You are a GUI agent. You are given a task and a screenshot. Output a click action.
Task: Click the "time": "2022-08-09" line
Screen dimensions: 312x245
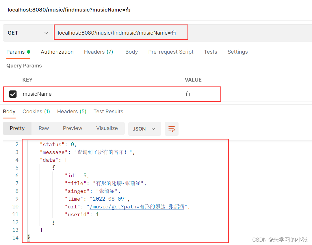pos(97,199)
